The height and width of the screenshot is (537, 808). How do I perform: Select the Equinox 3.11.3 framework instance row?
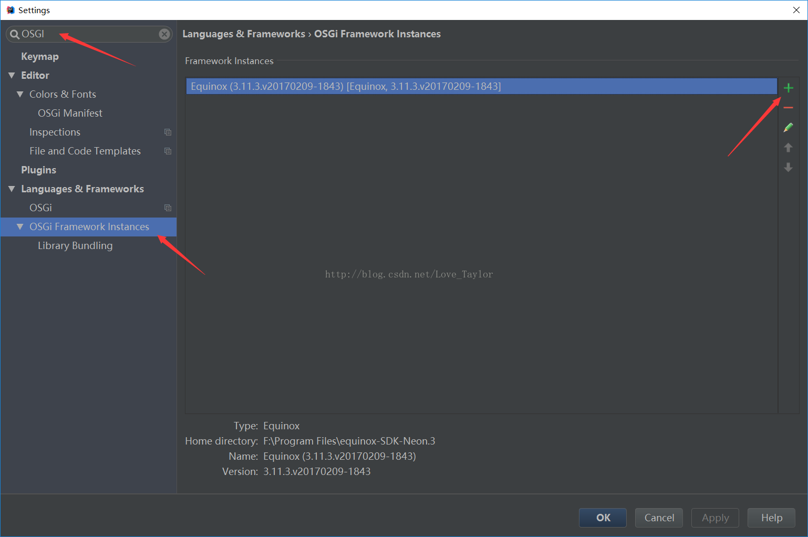tap(481, 86)
